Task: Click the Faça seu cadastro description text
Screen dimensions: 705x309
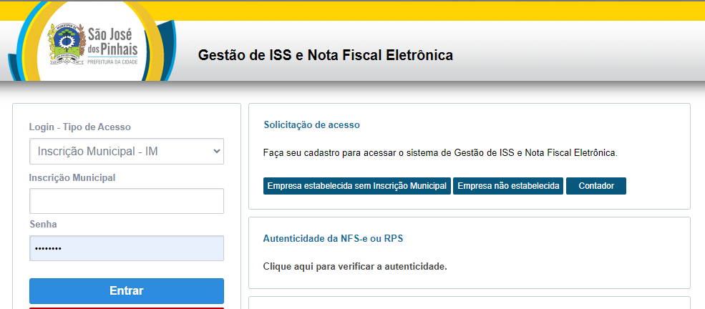Action: (x=441, y=153)
